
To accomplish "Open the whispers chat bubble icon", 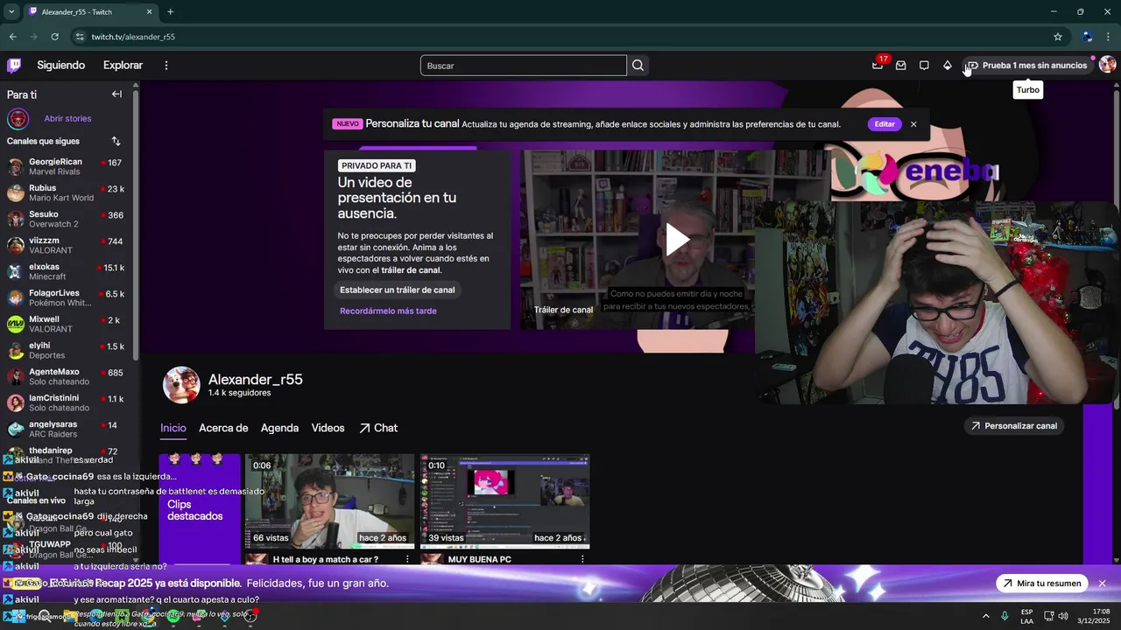I will pyautogui.click(x=924, y=66).
